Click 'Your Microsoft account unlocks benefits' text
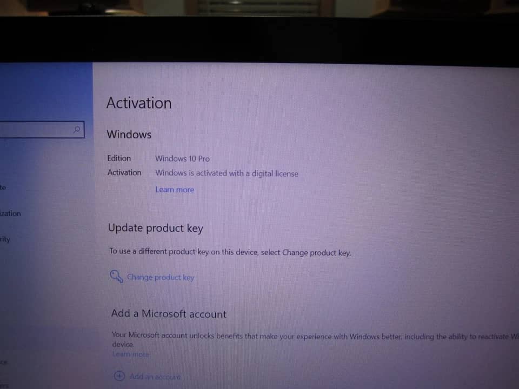 pos(315,339)
